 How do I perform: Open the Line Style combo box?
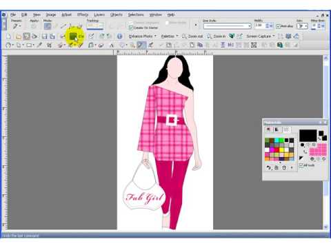(x=227, y=26)
